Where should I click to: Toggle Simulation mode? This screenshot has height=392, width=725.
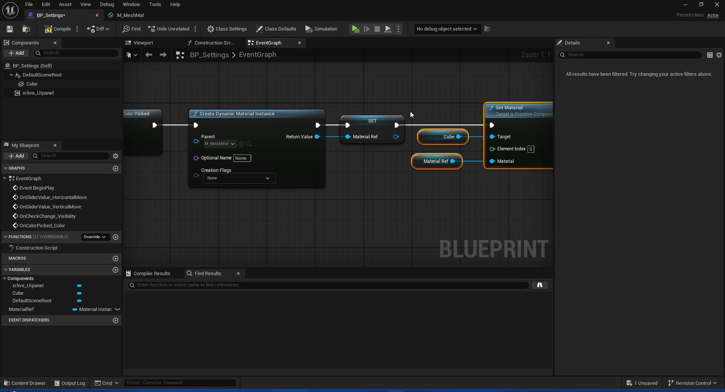click(x=321, y=29)
